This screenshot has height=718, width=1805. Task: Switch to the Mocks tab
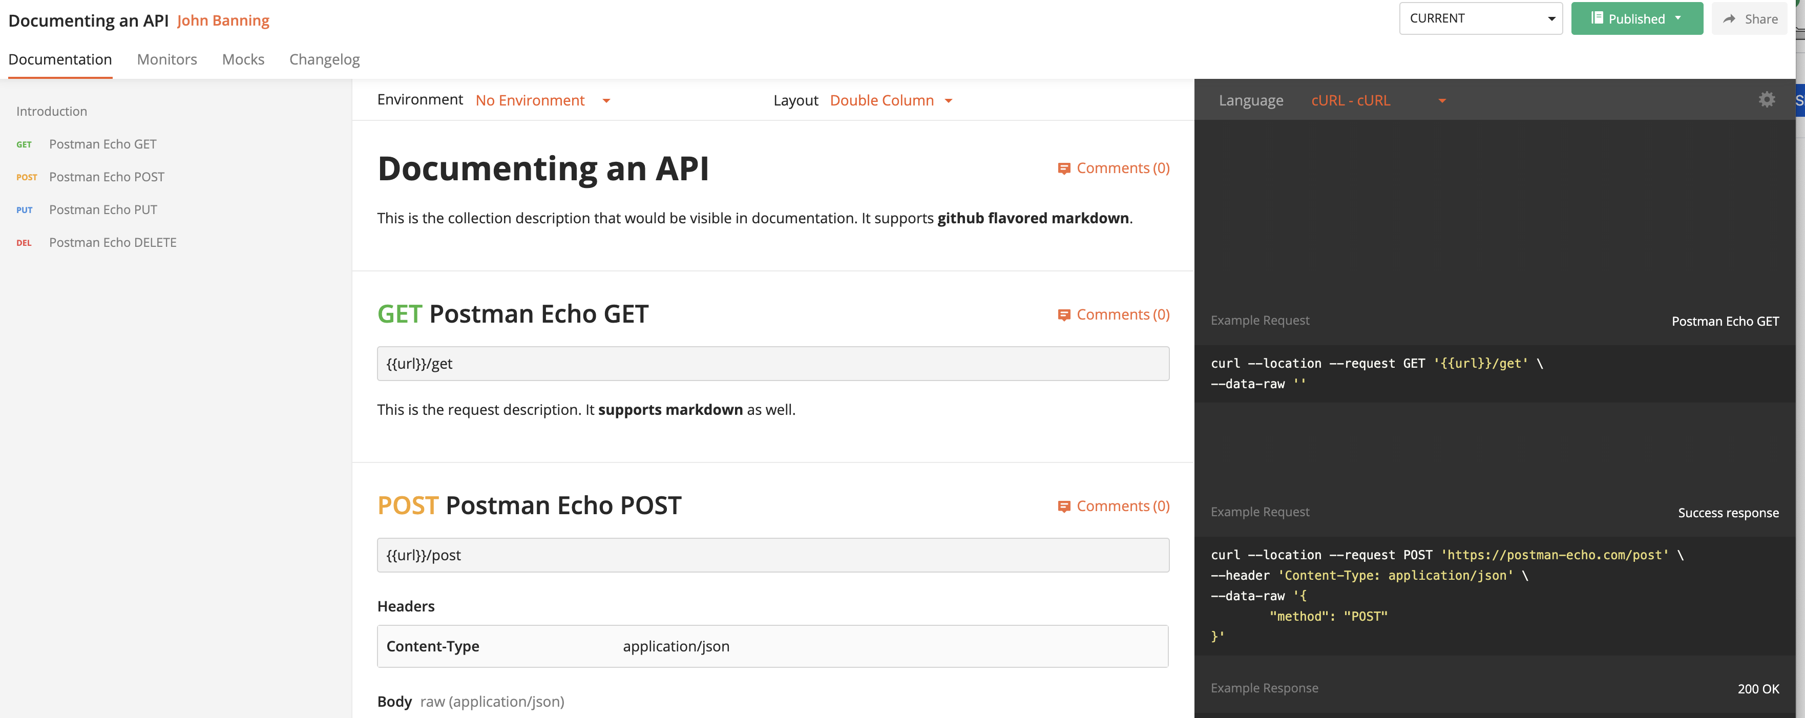point(243,59)
